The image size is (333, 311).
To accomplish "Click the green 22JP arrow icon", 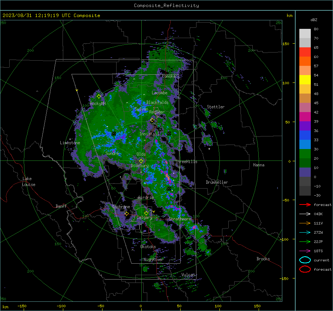I will (305, 241).
